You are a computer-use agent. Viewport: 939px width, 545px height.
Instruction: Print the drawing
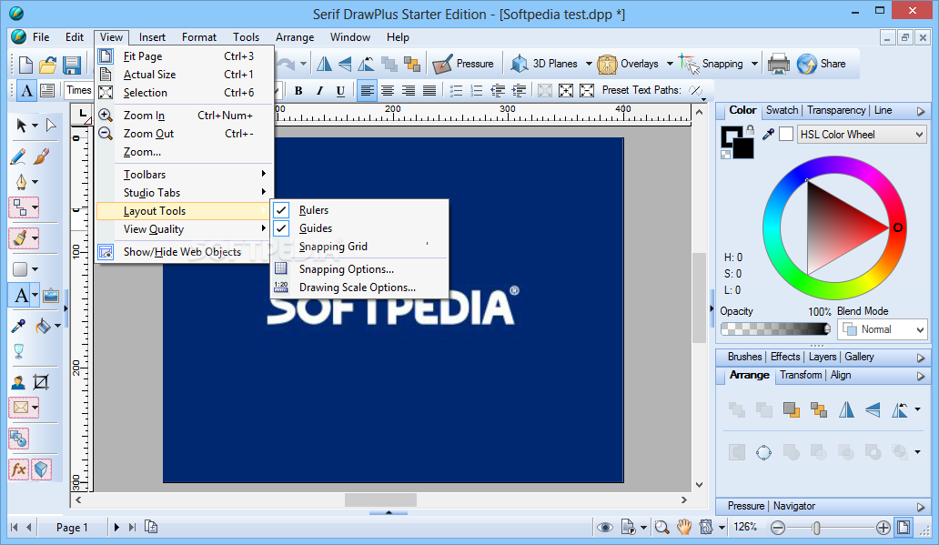point(779,64)
